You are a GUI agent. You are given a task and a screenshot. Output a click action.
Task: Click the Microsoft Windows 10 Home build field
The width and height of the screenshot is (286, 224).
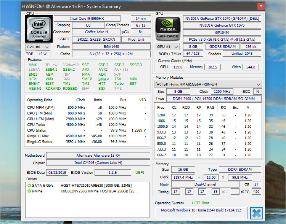tap(201, 213)
